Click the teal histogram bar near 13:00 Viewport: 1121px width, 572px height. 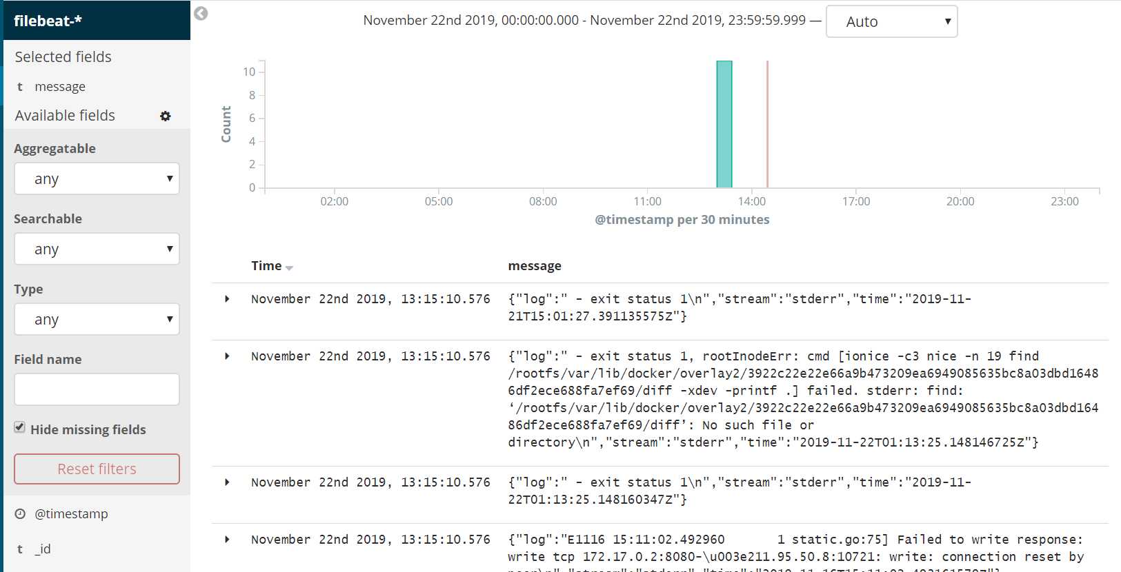pyautogui.click(x=724, y=124)
